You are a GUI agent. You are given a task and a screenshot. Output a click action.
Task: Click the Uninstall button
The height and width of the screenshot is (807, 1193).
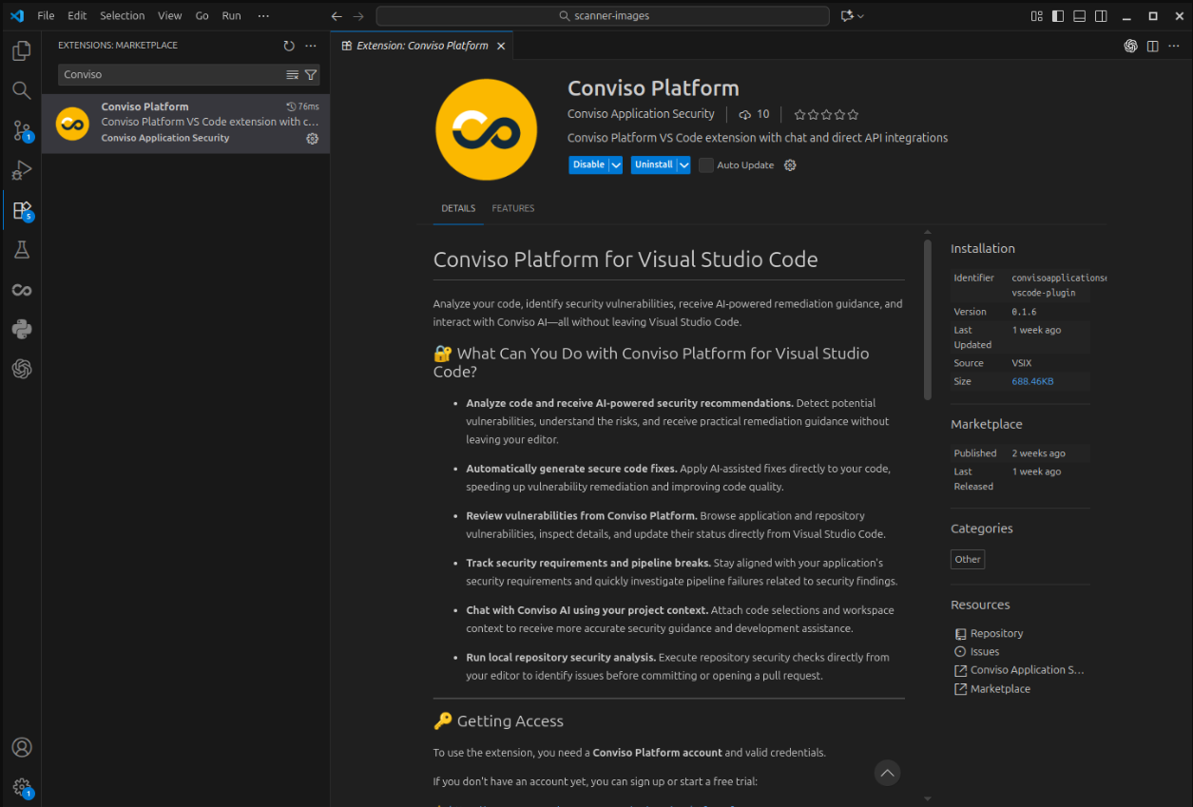point(654,165)
